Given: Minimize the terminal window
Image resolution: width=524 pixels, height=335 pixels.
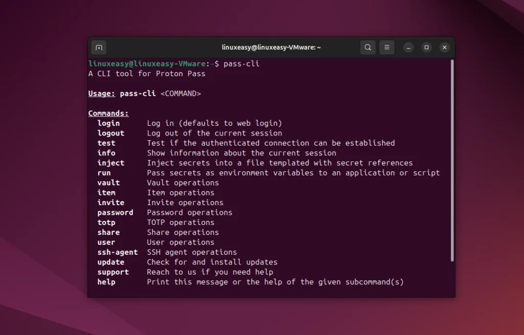Looking at the screenshot, I should (x=408, y=47).
